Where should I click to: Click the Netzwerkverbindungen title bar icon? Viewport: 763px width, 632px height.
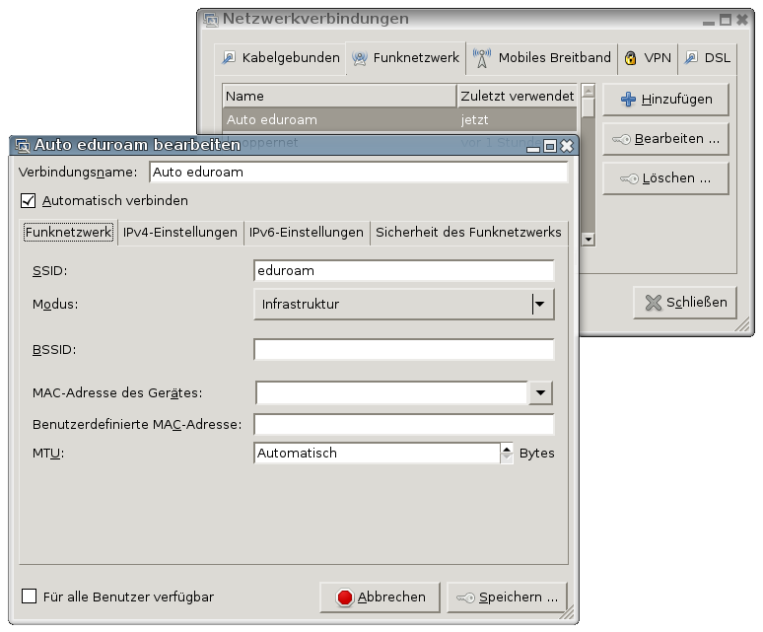(211, 20)
